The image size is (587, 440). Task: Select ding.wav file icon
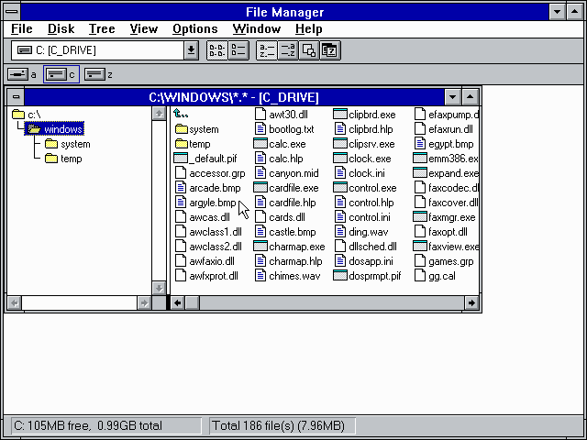[x=340, y=232]
